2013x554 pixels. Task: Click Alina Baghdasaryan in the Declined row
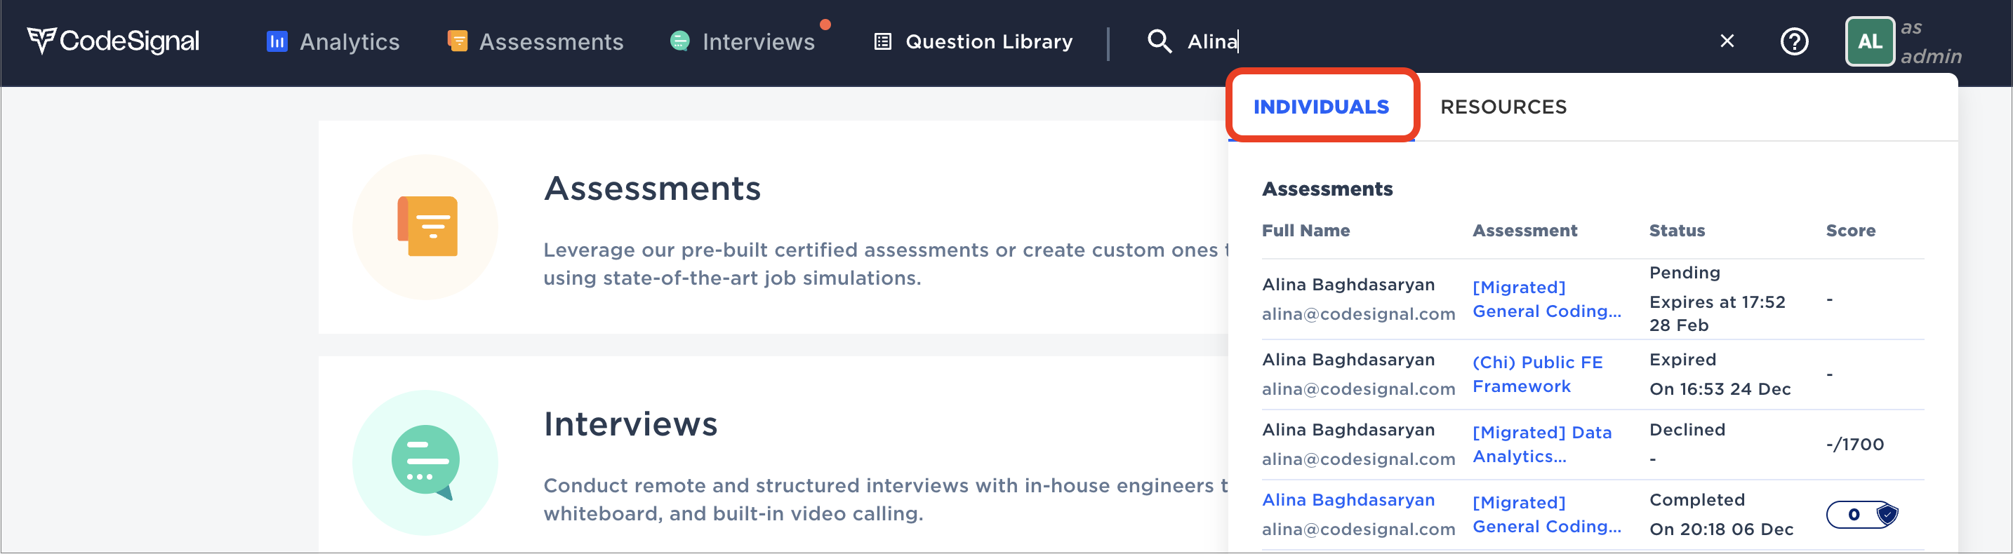[x=1348, y=429]
